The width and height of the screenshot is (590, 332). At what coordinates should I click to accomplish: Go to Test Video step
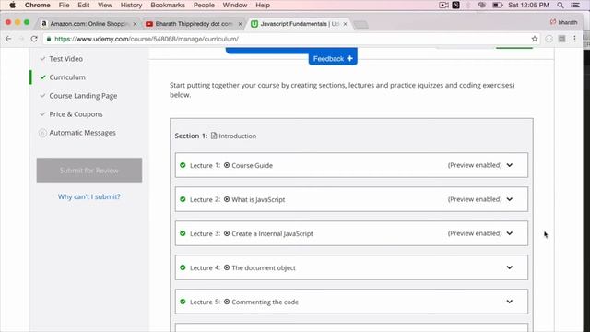pyautogui.click(x=65, y=59)
